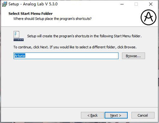Click the 'To continue, click Next' instruction text
159x123 pixels.
75,47
